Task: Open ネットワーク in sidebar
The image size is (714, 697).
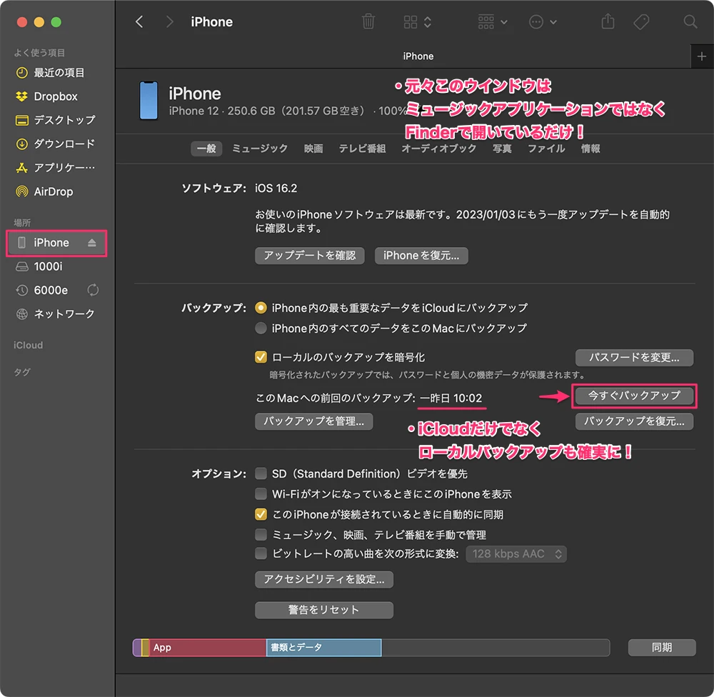Action: click(x=56, y=314)
